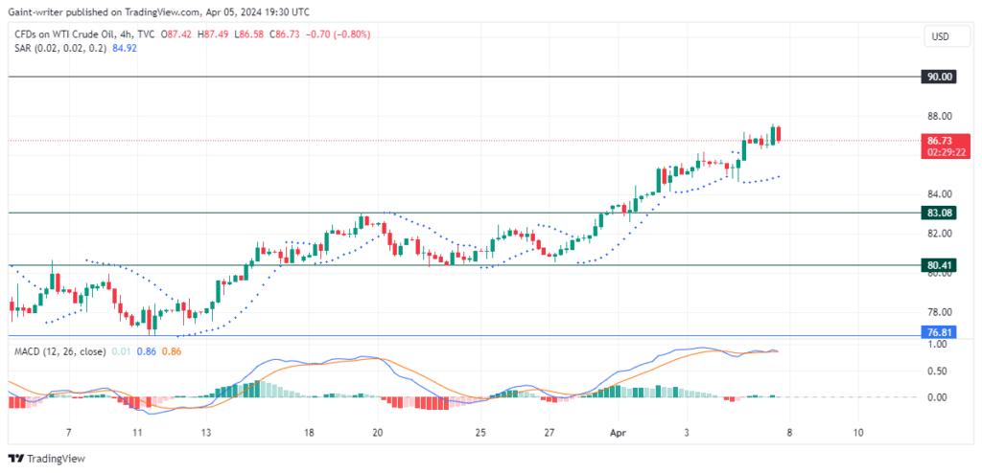Click date label 10 on time axis
Image resolution: width=982 pixels, height=473 pixels.
coord(858,433)
